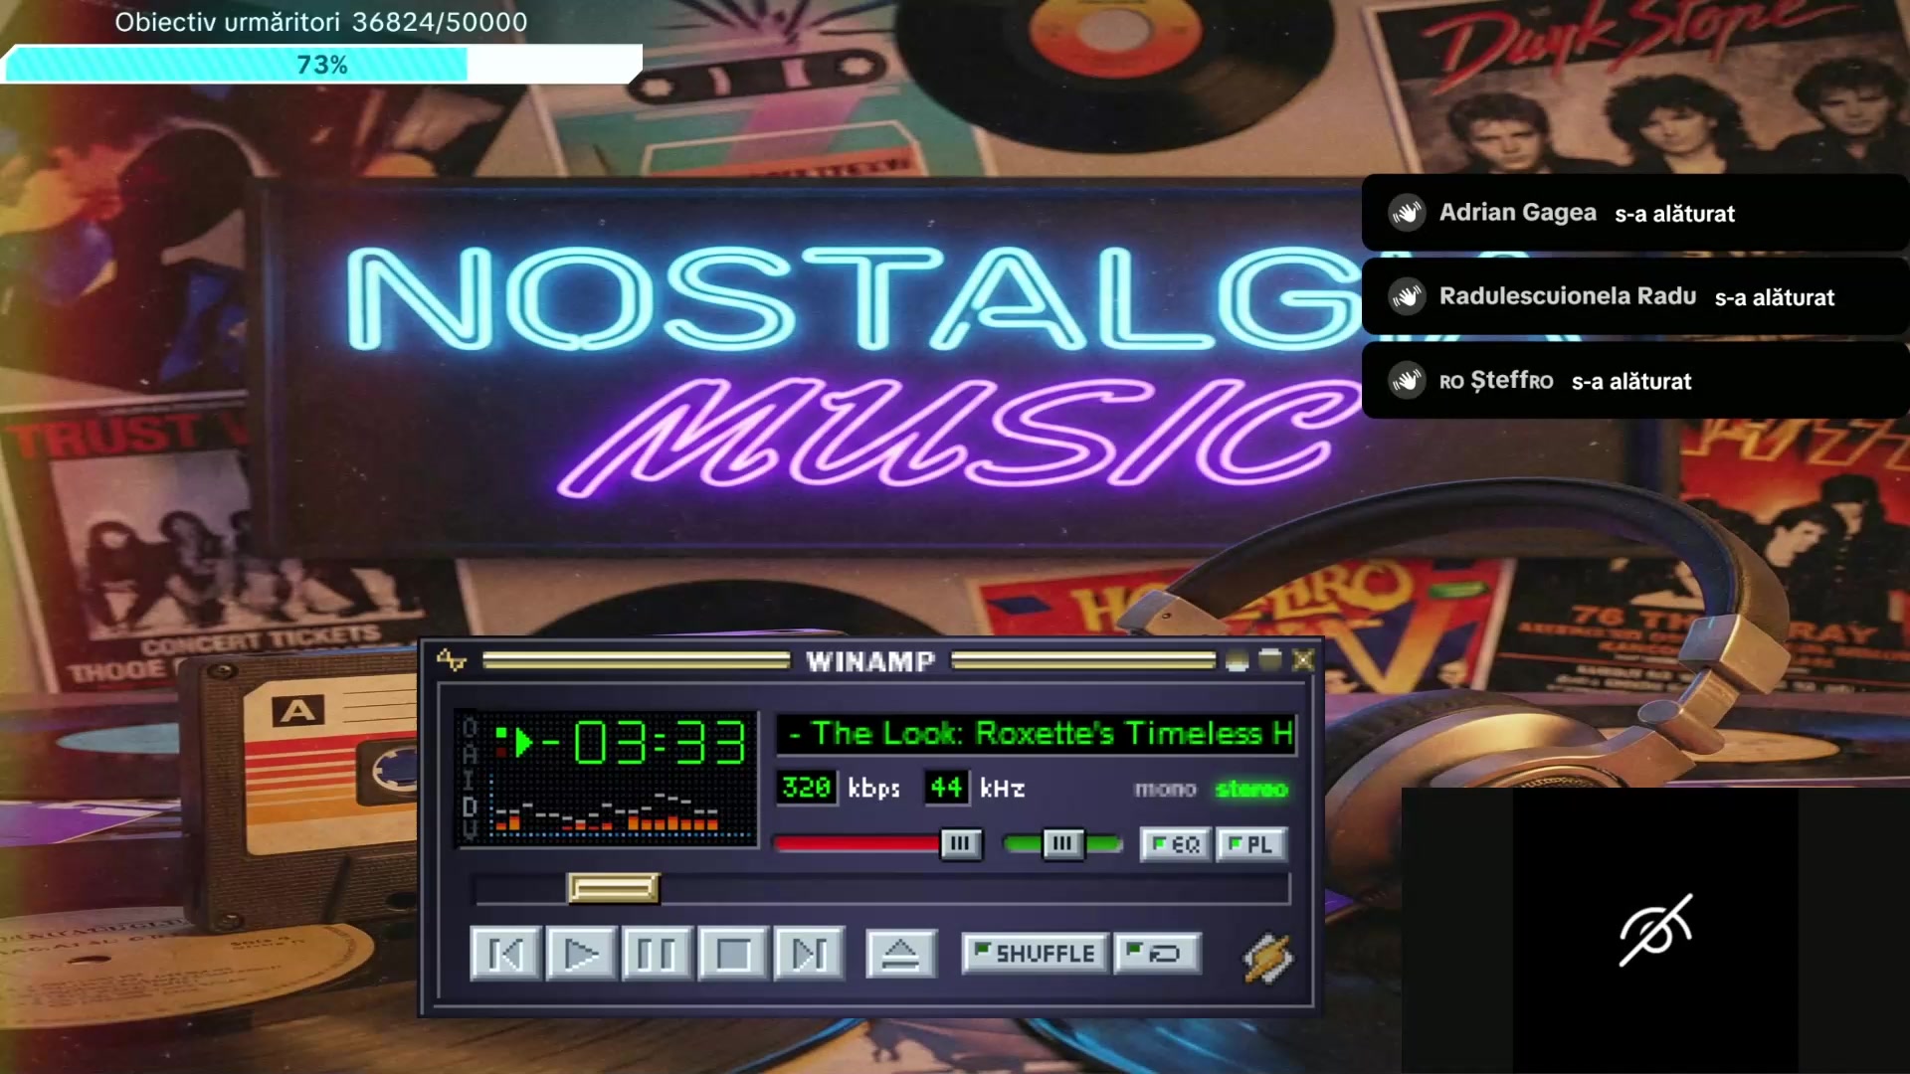
Task: Click the 'Obiectiv urmăritori 36824/50000' text
Action: (x=321, y=22)
